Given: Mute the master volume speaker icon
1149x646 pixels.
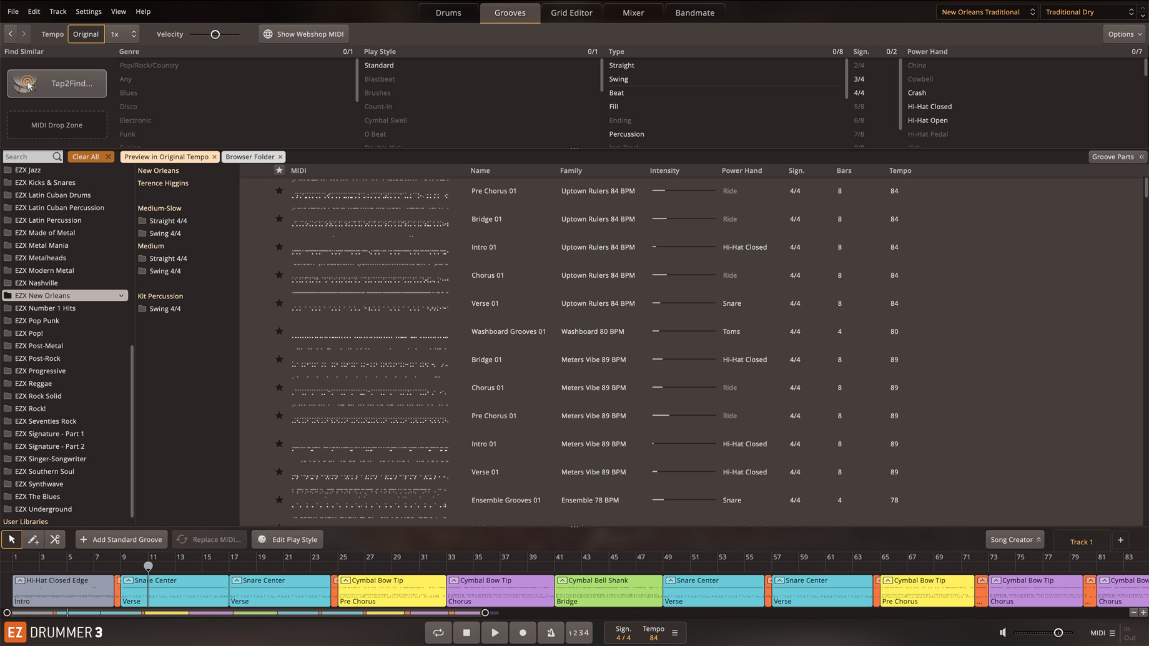Looking at the screenshot, I should coord(1003,632).
